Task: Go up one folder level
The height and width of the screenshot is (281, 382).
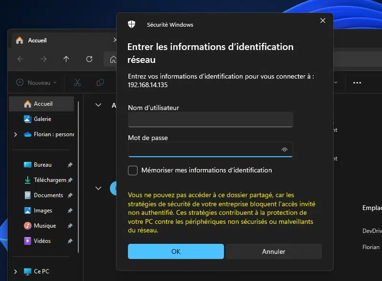Action: tap(66, 59)
